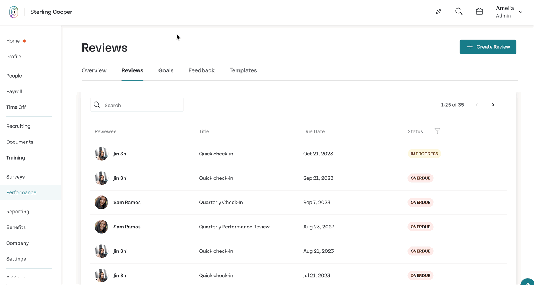Open Recruiting in the sidebar
The height and width of the screenshot is (285, 534).
(18, 126)
